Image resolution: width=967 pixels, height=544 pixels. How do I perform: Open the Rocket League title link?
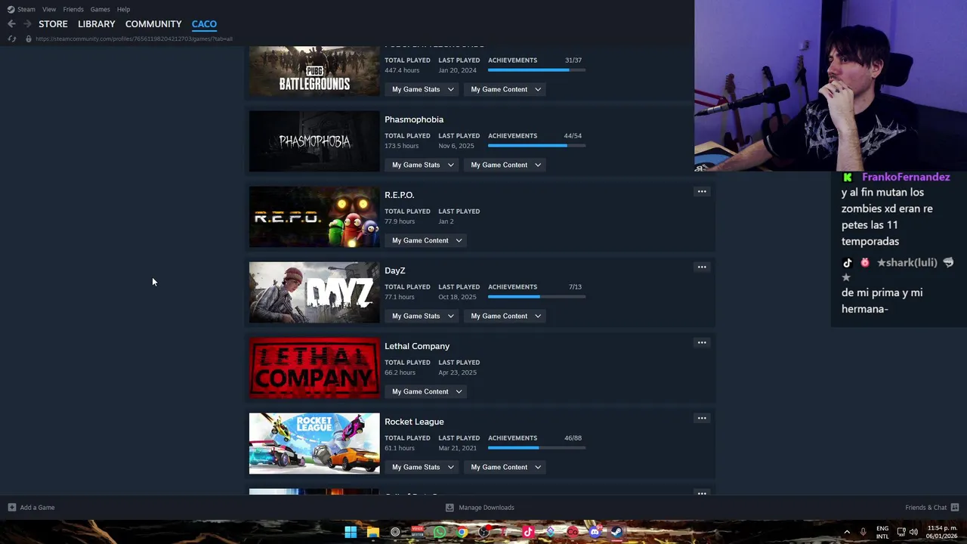click(414, 422)
